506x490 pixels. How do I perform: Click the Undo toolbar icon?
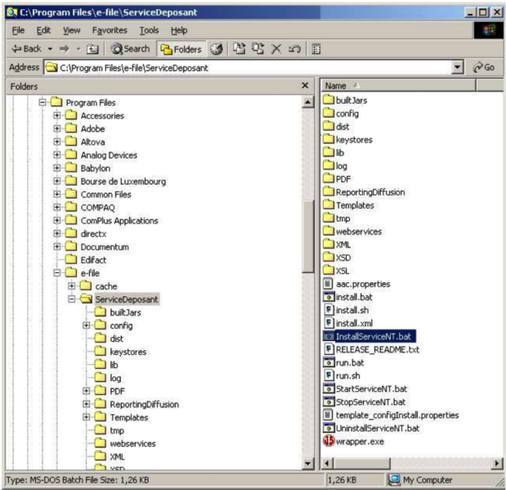pos(294,48)
